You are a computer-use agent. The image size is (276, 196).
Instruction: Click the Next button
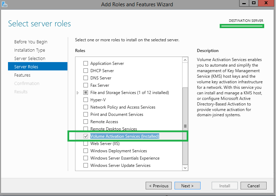(187, 186)
